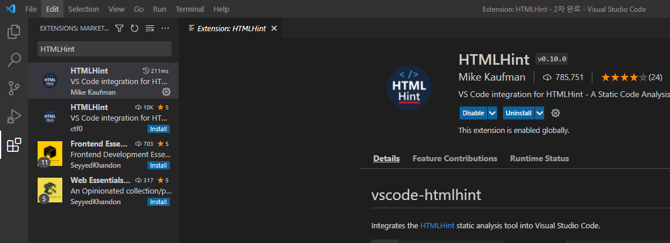The height and width of the screenshot is (243, 670).
Task: Open File menu
Action: point(31,9)
